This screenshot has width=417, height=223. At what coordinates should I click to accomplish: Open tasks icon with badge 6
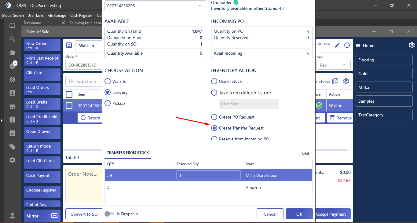point(13,65)
